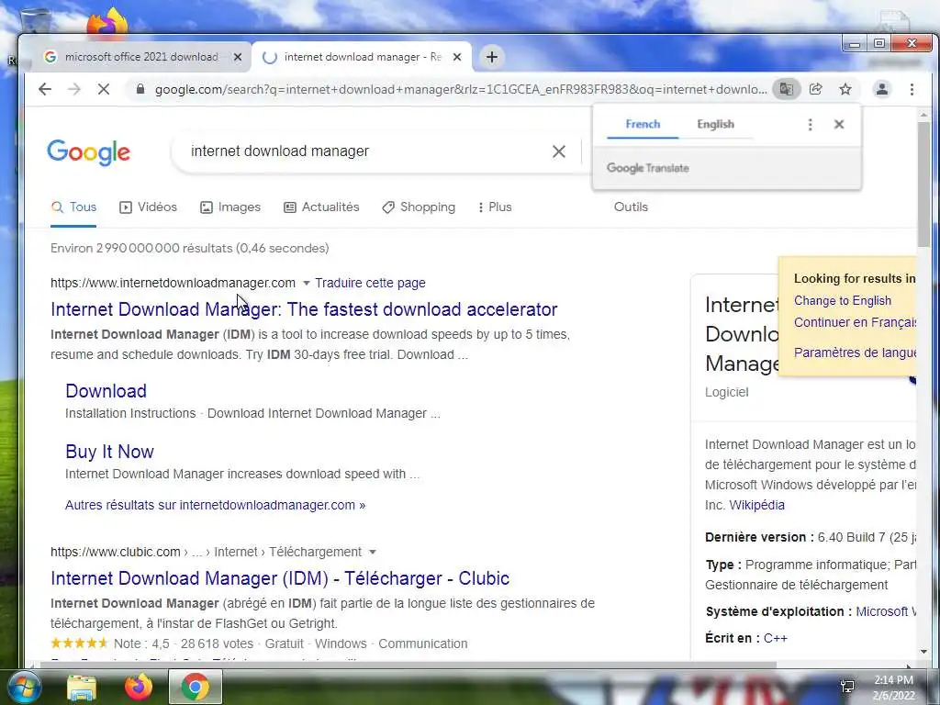Open the Outils search tools
Screen dimensions: 940x705
point(631,207)
